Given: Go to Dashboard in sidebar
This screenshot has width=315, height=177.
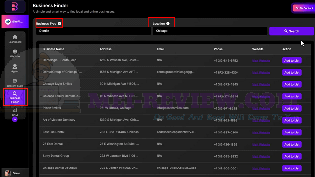Looking at the screenshot, I should [15, 39].
